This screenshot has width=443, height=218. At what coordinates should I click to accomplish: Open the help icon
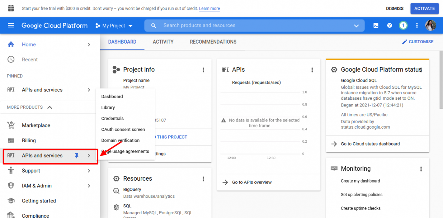click(389, 25)
